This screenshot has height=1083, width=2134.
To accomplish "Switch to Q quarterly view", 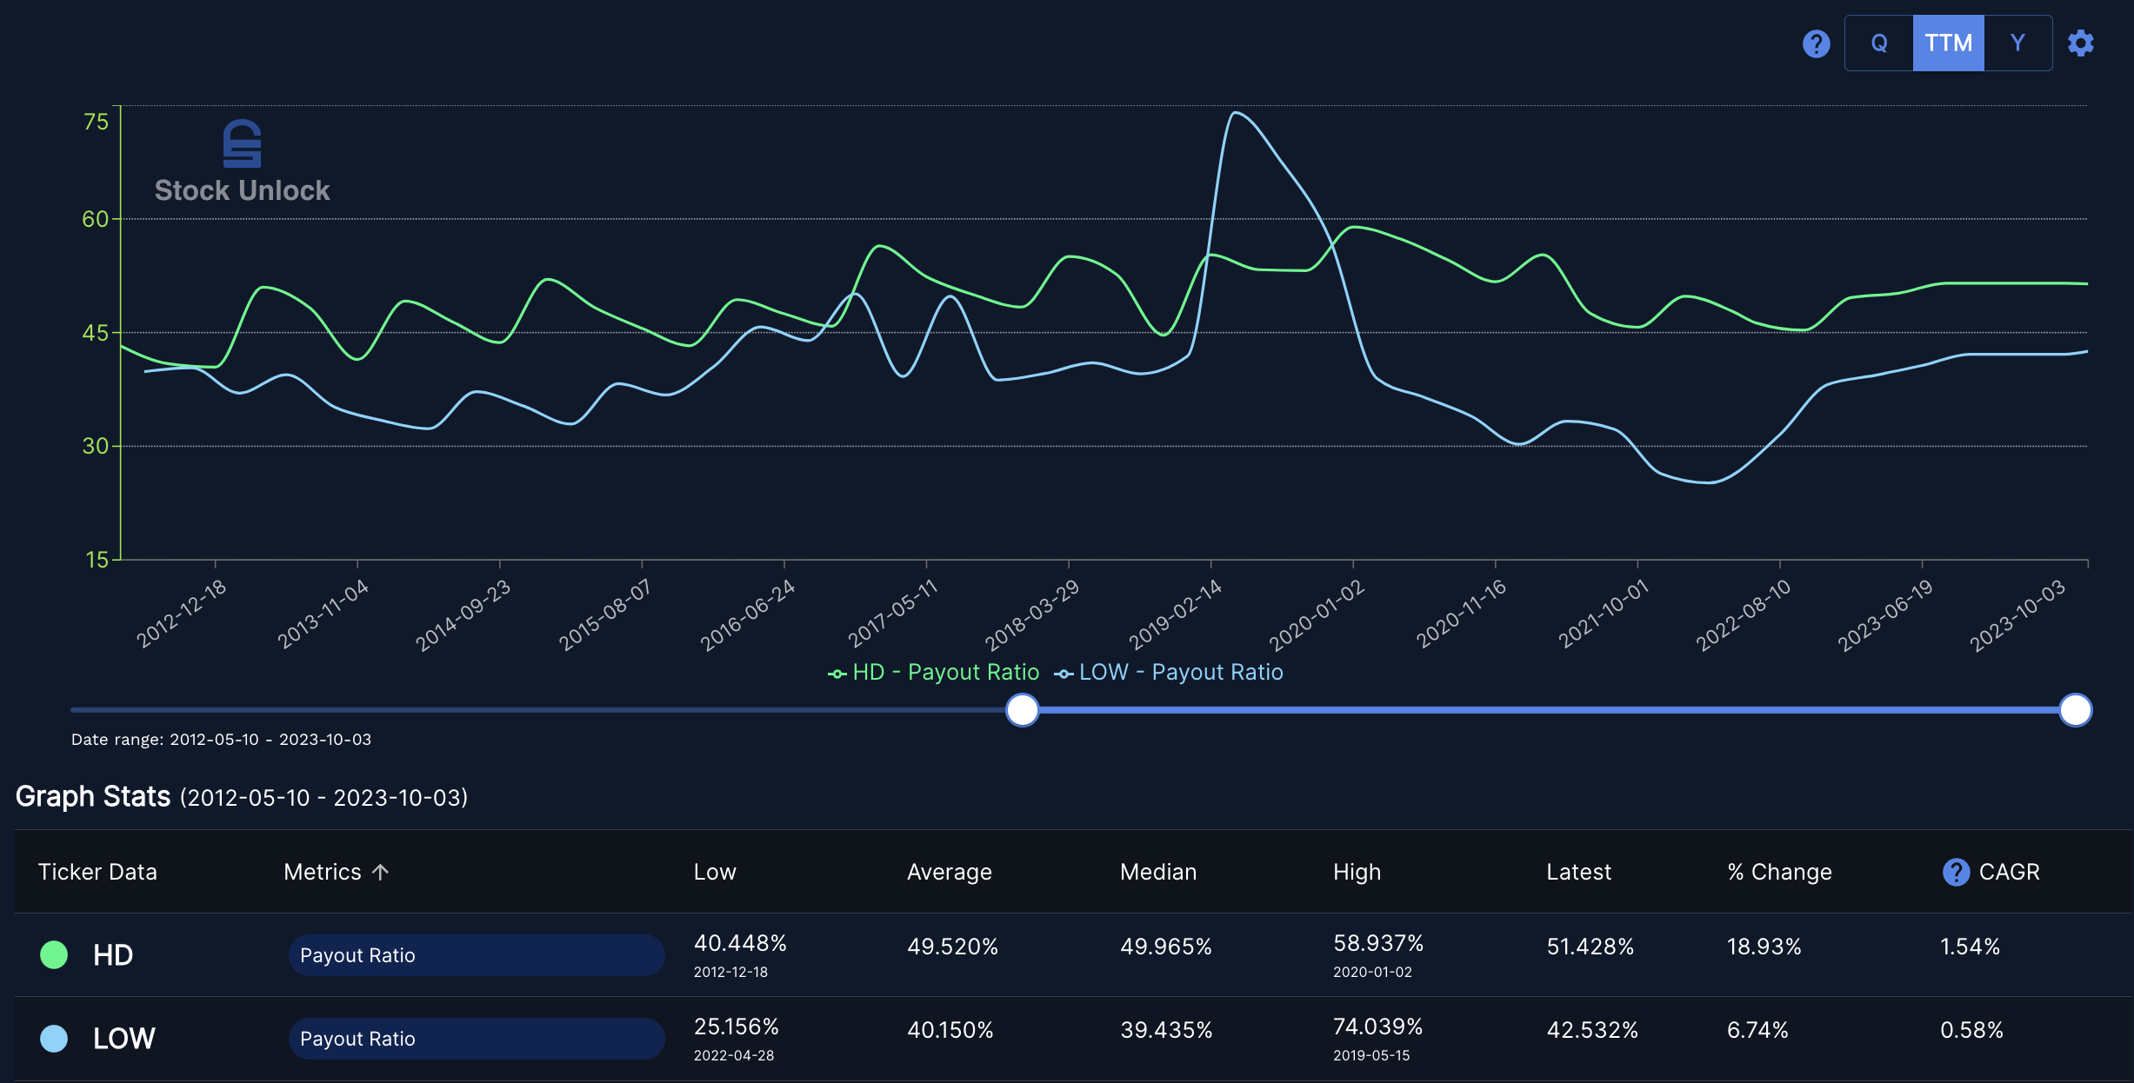I will tap(1879, 43).
